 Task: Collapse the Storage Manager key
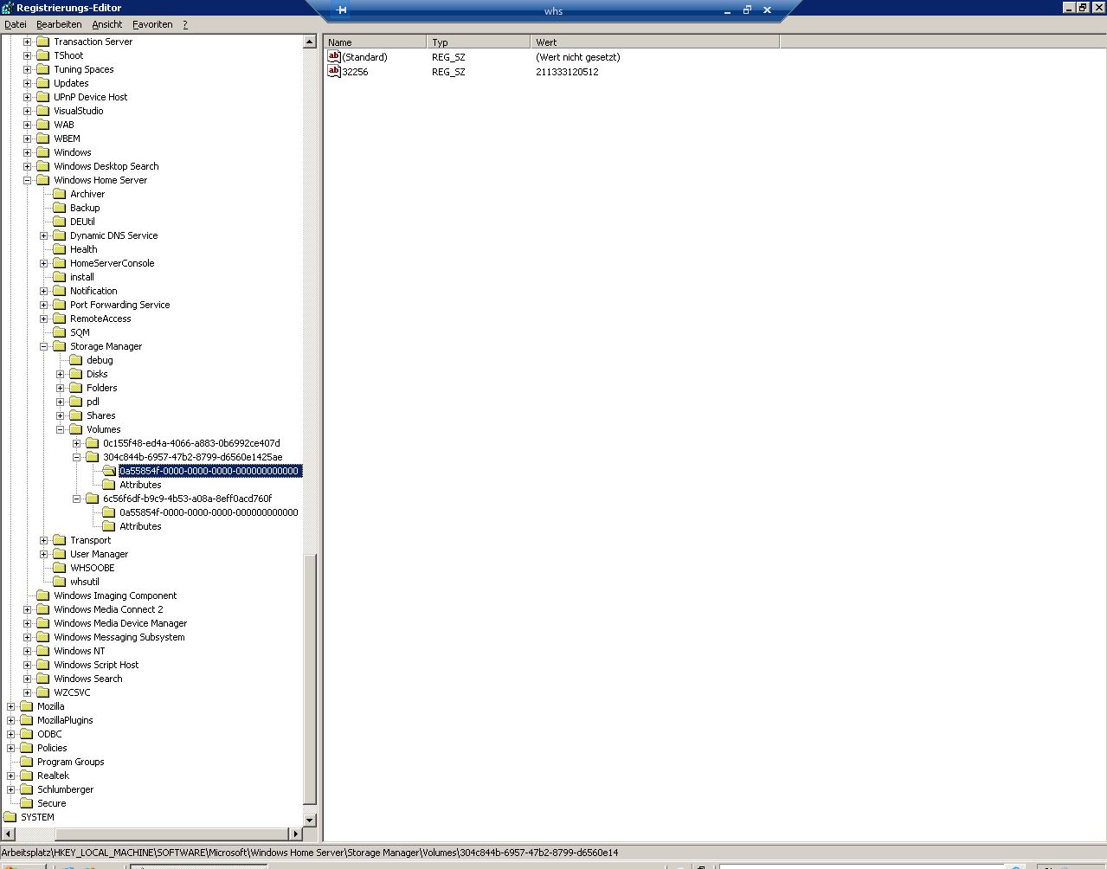(x=43, y=346)
